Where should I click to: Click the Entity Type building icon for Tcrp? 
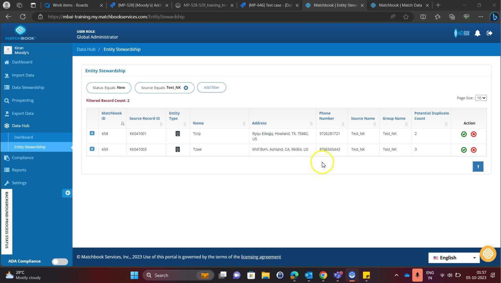tap(177, 134)
